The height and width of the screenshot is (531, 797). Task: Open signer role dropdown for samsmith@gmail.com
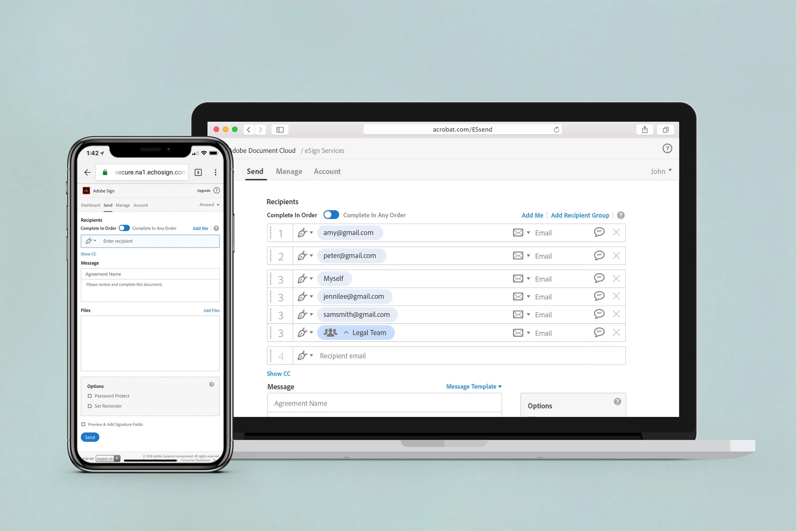(x=305, y=315)
